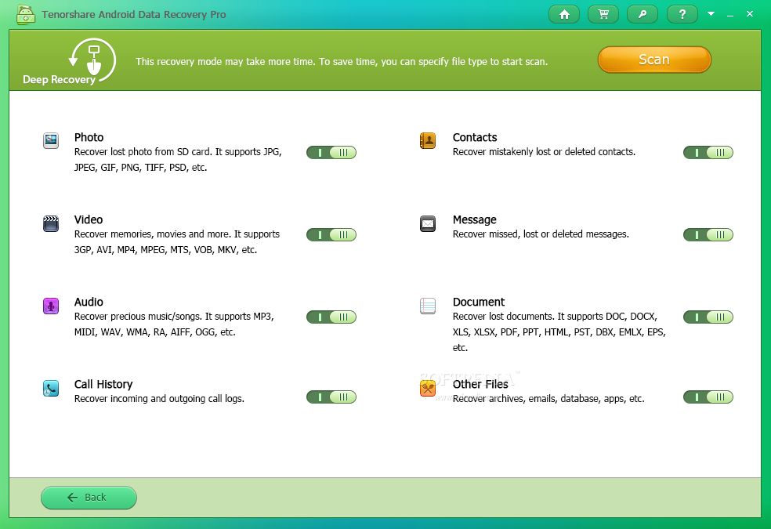Open the shopping cart purchase icon
Screen dimensions: 771x529
click(x=603, y=14)
